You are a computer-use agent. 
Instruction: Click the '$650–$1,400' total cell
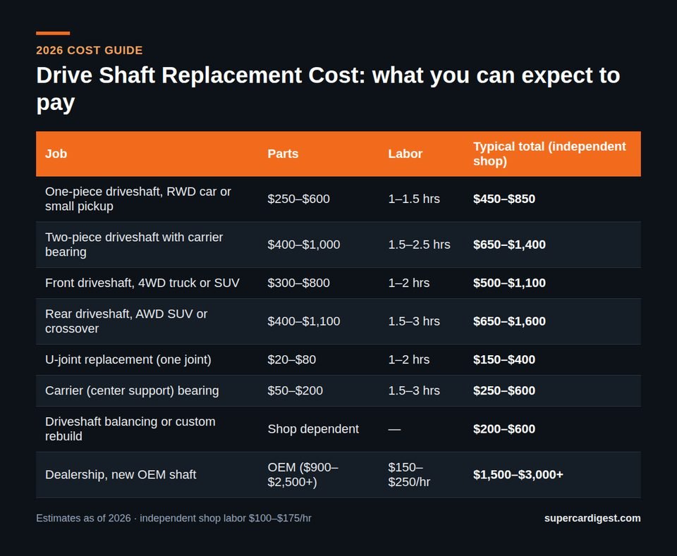509,245
